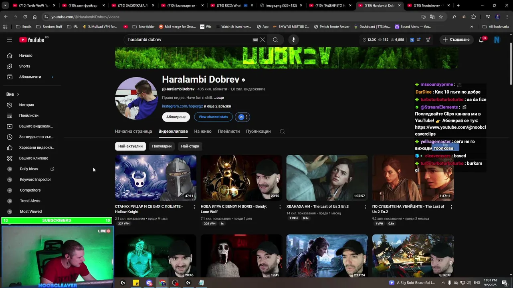
Task: Open the options menu for The Last of Us 2 En.2 video
Action: [x=452, y=207]
